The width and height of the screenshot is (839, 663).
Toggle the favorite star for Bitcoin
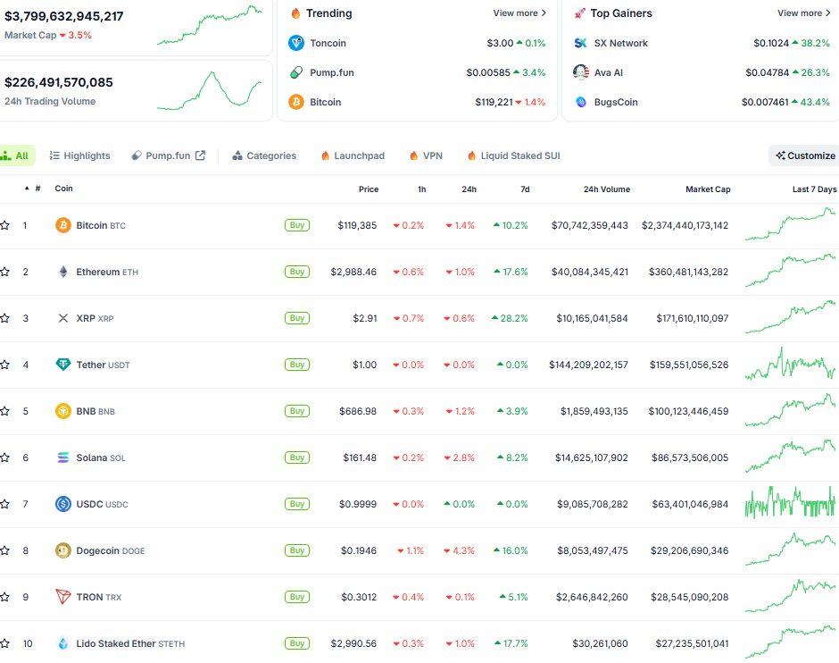click(x=4, y=225)
